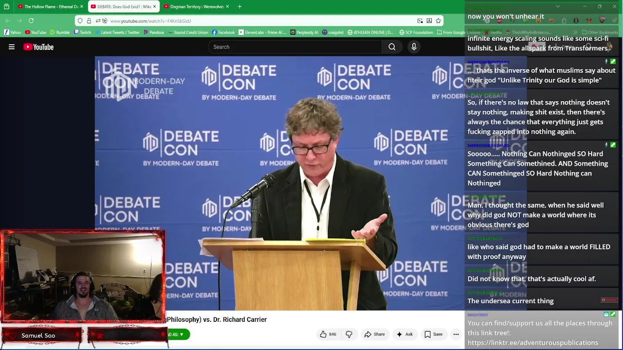
Task: Toggle picture-in-picture from address bar
Action: (420, 21)
